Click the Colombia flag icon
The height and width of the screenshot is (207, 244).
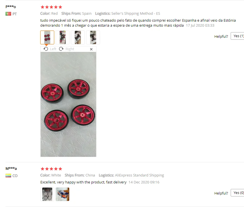tap(8, 176)
